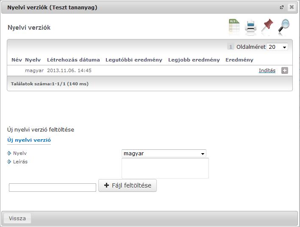Viewport: 300px width, 227px height.
Task: Click the Új nyelvi verzió feltöltése heading
Action: pyautogui.click(x=41, y=130)
